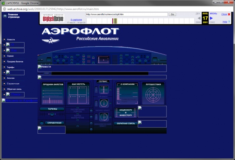
Task: Click the Wayback URL input field
Action: click(126, 14)
